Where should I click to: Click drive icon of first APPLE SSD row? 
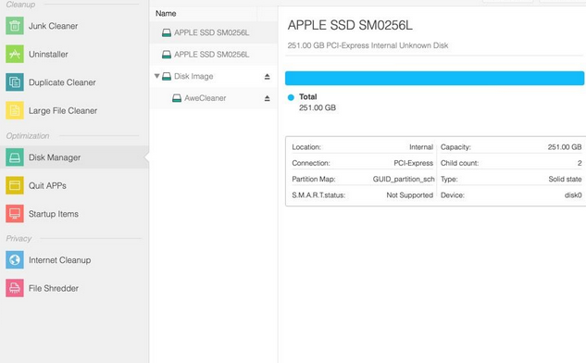167,33
